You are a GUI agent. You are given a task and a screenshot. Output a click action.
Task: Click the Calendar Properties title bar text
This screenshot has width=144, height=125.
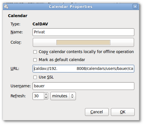(x=70, y=7)
